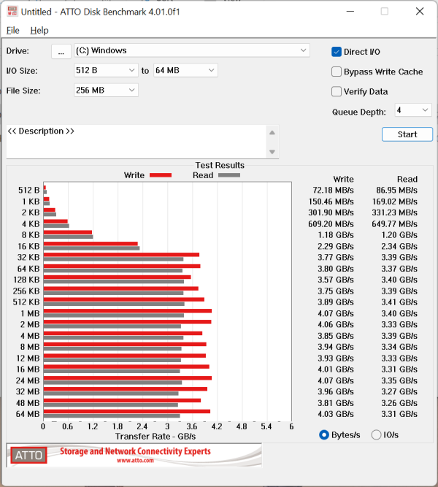This screenshot has width=438, height=487.
Task: Enable the Verify Data checkbox
Action: tap(337, 91)
